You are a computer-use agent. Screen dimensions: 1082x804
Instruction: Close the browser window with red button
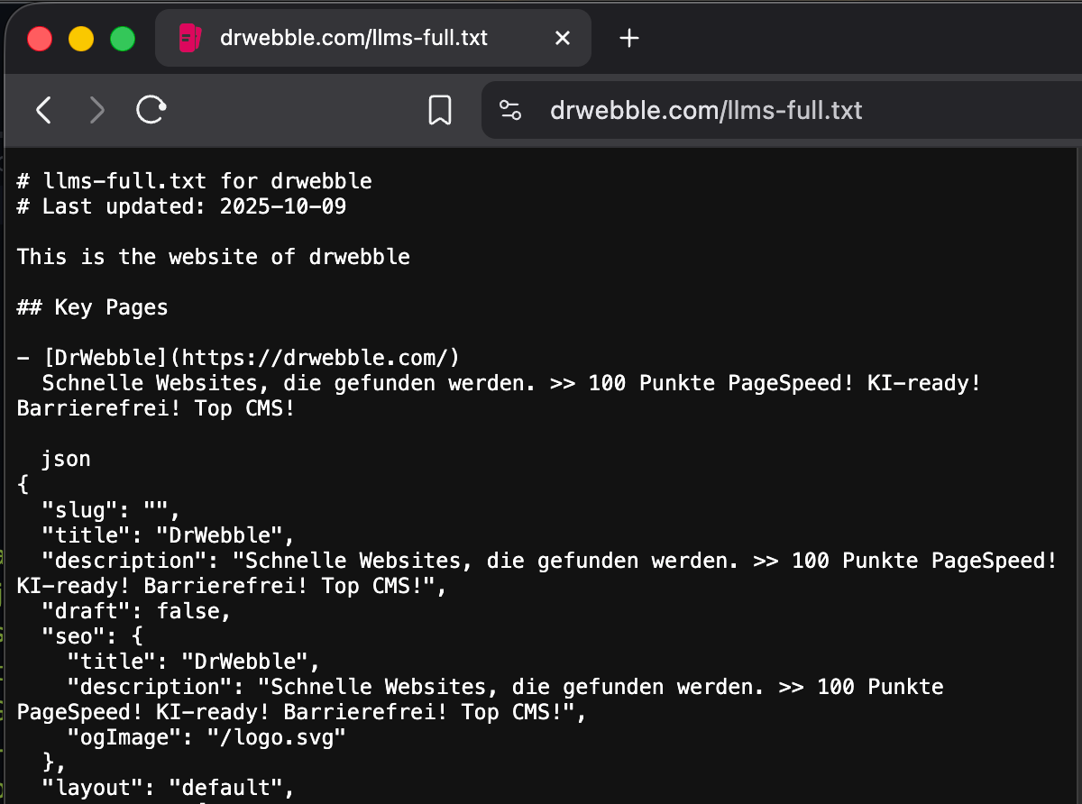40,38
